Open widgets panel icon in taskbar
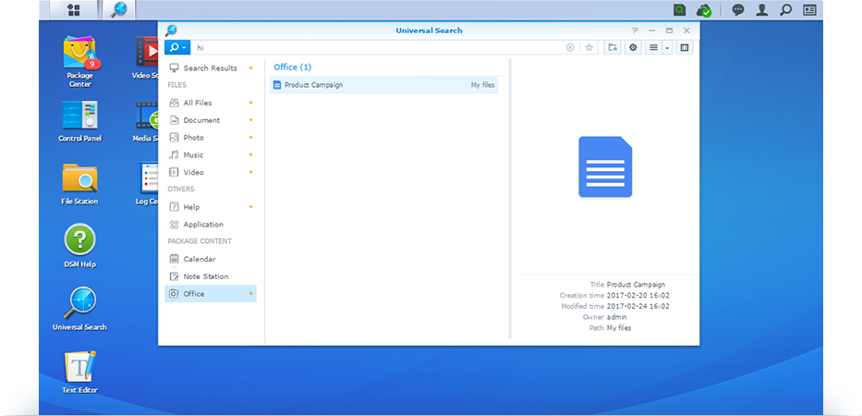 point(809,10)
